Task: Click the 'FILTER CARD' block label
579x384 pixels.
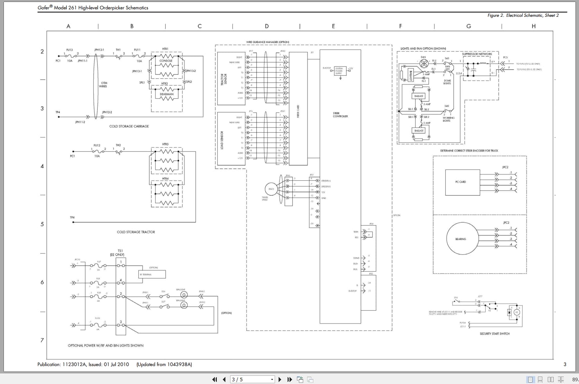Action: [298, 111]
